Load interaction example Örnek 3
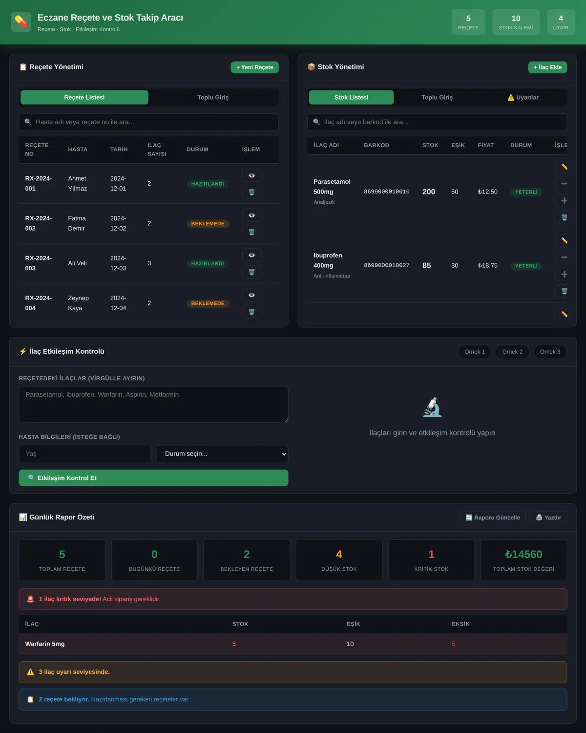 (550, 352)
